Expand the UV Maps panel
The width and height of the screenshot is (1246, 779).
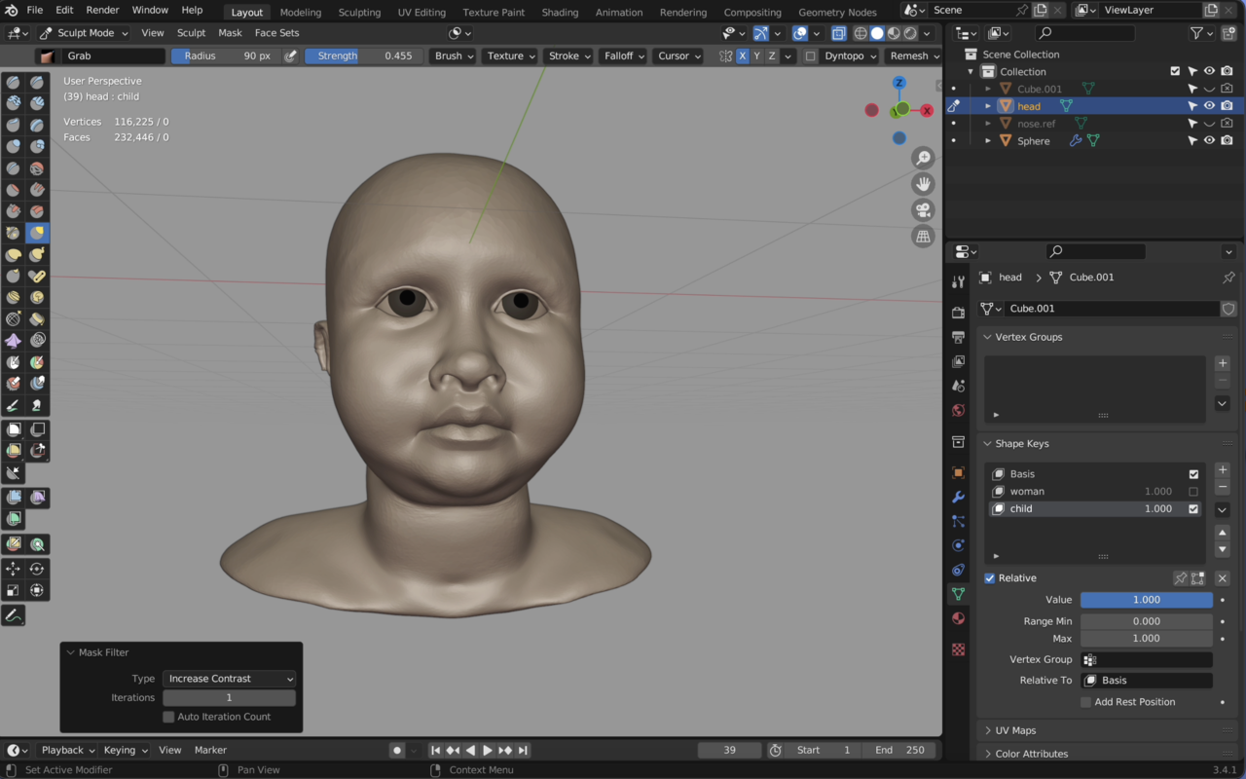[1015, 730]
